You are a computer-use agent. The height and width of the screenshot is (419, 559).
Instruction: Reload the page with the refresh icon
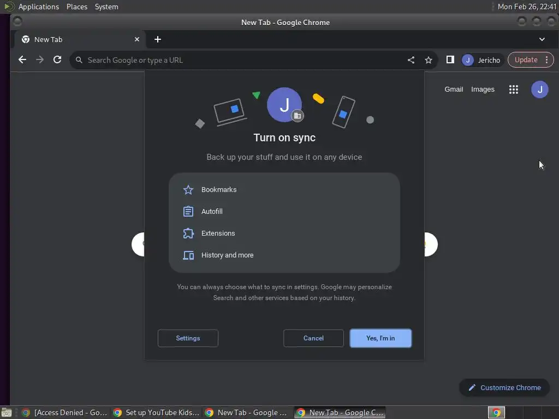57,60
